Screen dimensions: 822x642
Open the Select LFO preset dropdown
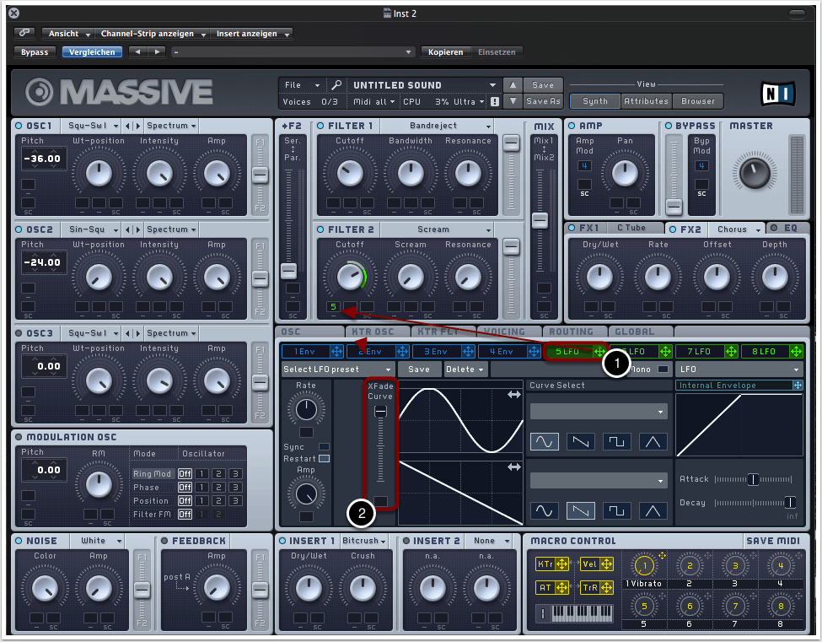pyautogui.click(x=337, y=370)
